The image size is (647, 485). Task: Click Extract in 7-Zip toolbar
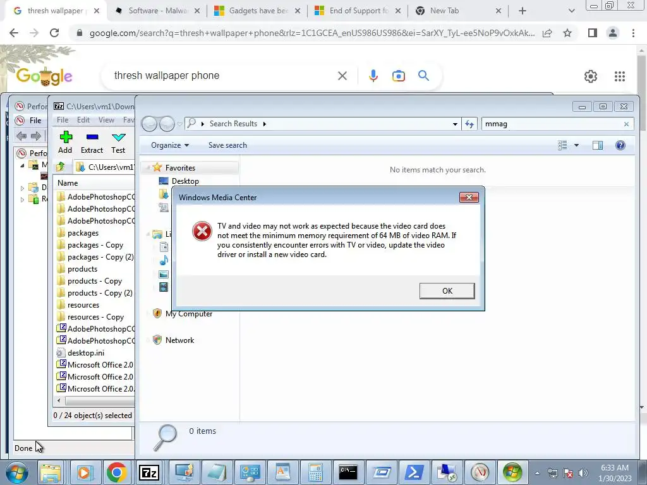[x=92, y=142]
